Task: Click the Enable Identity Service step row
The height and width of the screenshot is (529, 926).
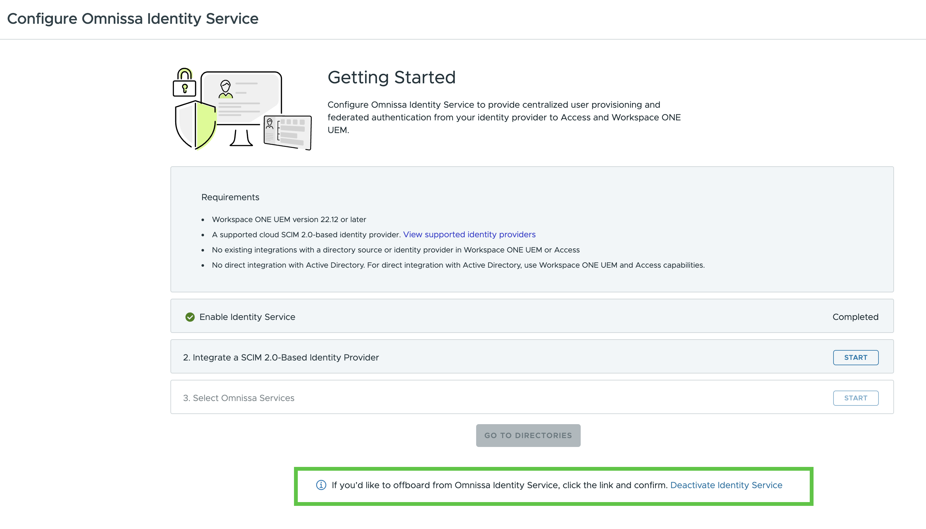Action: 532,316
